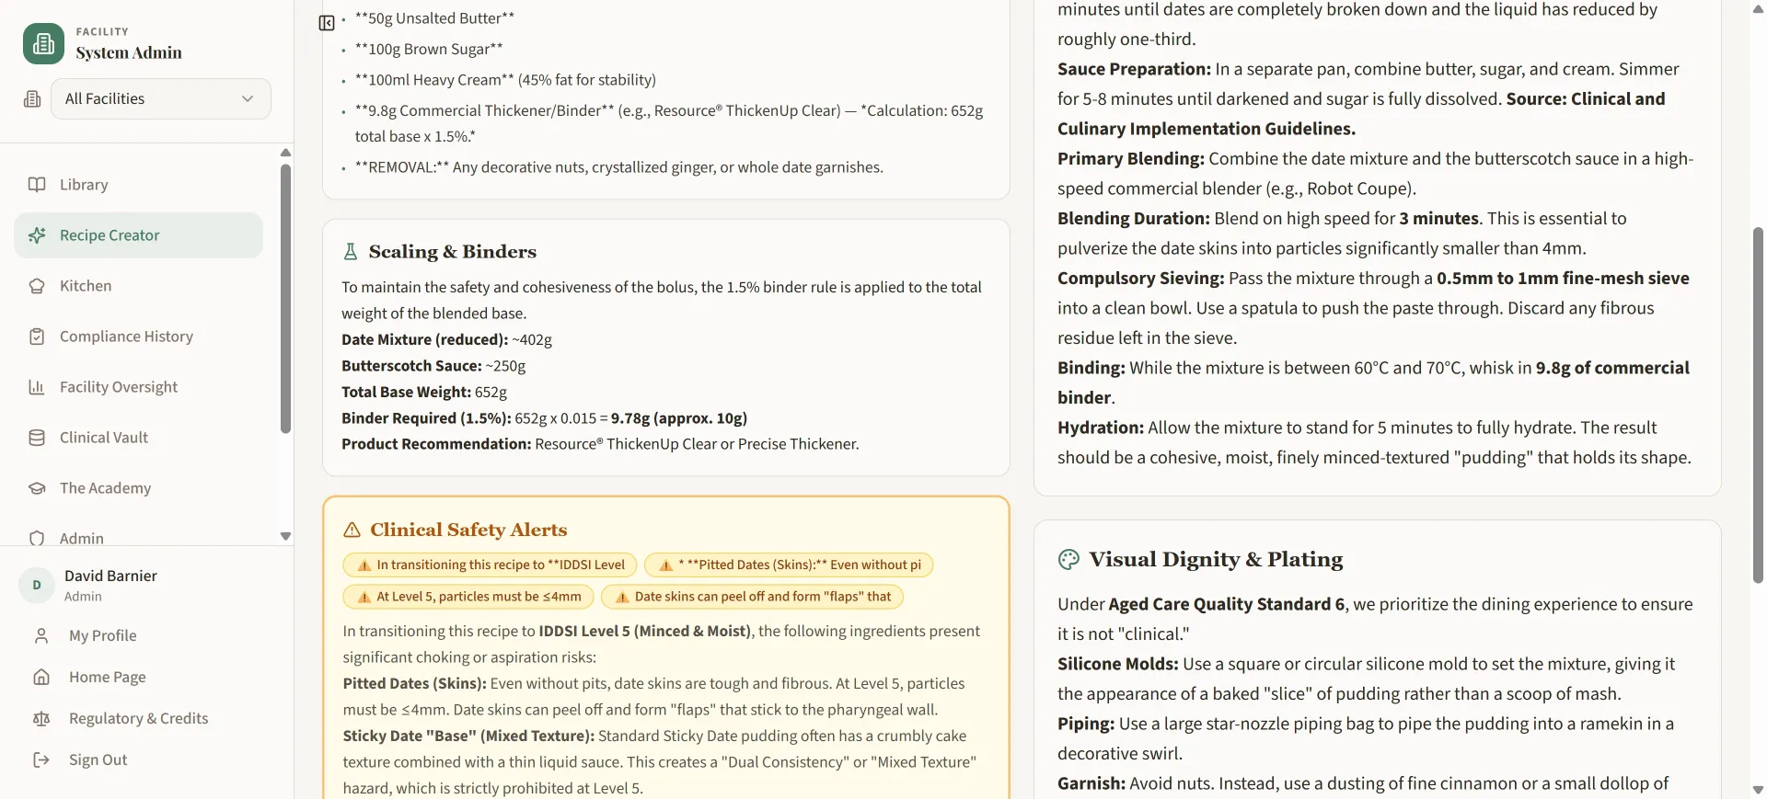Click the 'Blending Duration:' step label
1767x799 pixels.
coord(1133,219)
